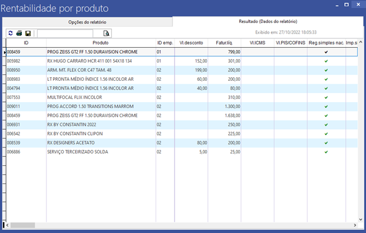This screenshot has height=233, width=366.
Task: Select row PROG ACCORD 1.50 TRANSITIONS MARROM
Action: (x=182, y=107)
